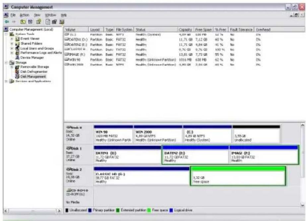Select the Local Users and Groups icon
The height and width of the screenshot is (221, 306).
coord(17,48)
